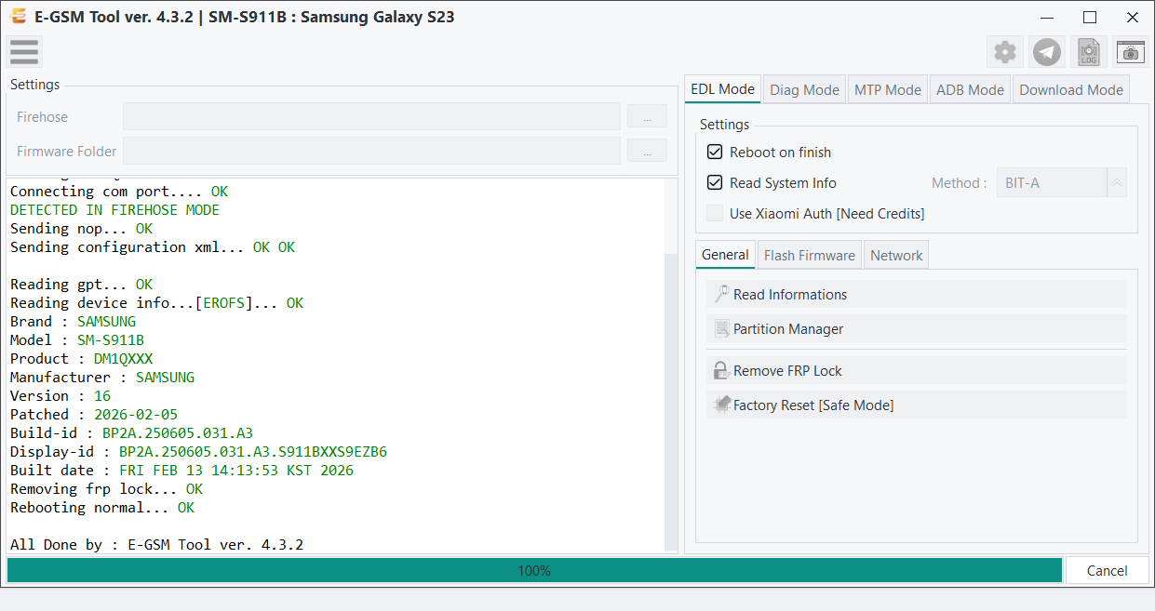Viewport: 1155px width, 611px height.
Task: Open the Telegram channel icon
Action: pos(1047,52)
